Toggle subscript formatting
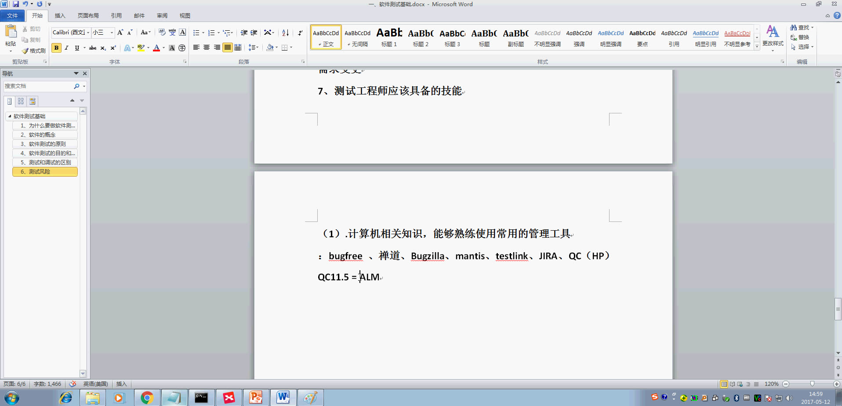This screenshot has width=842, height=406. point(103,48)
